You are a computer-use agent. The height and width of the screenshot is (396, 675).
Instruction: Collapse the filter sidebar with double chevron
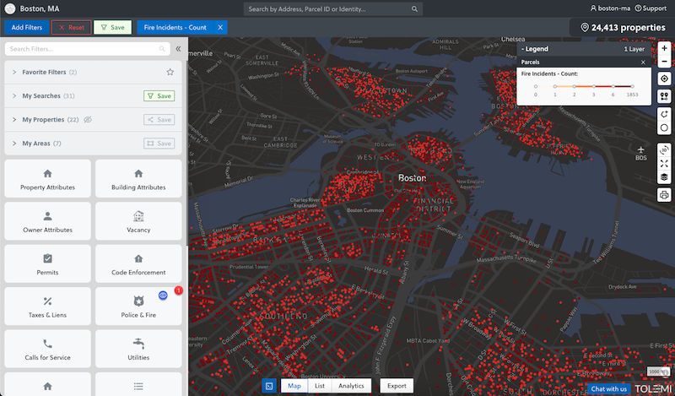(x=178, y=49)
